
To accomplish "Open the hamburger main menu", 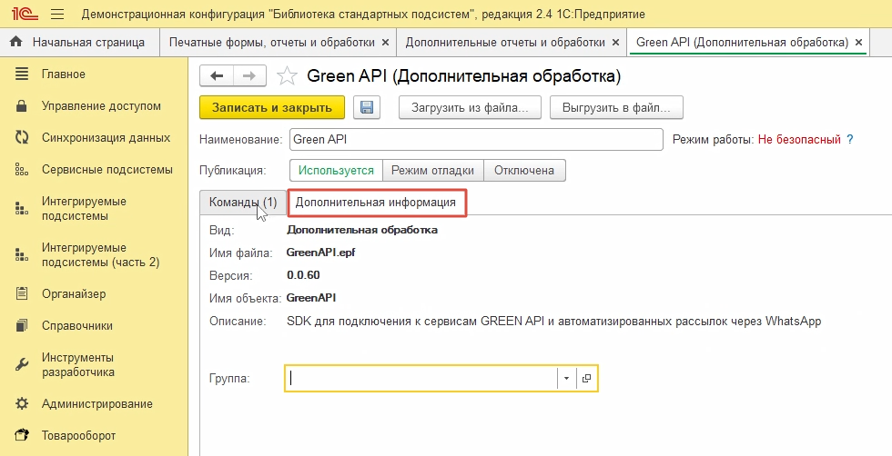I will (56, 15).
